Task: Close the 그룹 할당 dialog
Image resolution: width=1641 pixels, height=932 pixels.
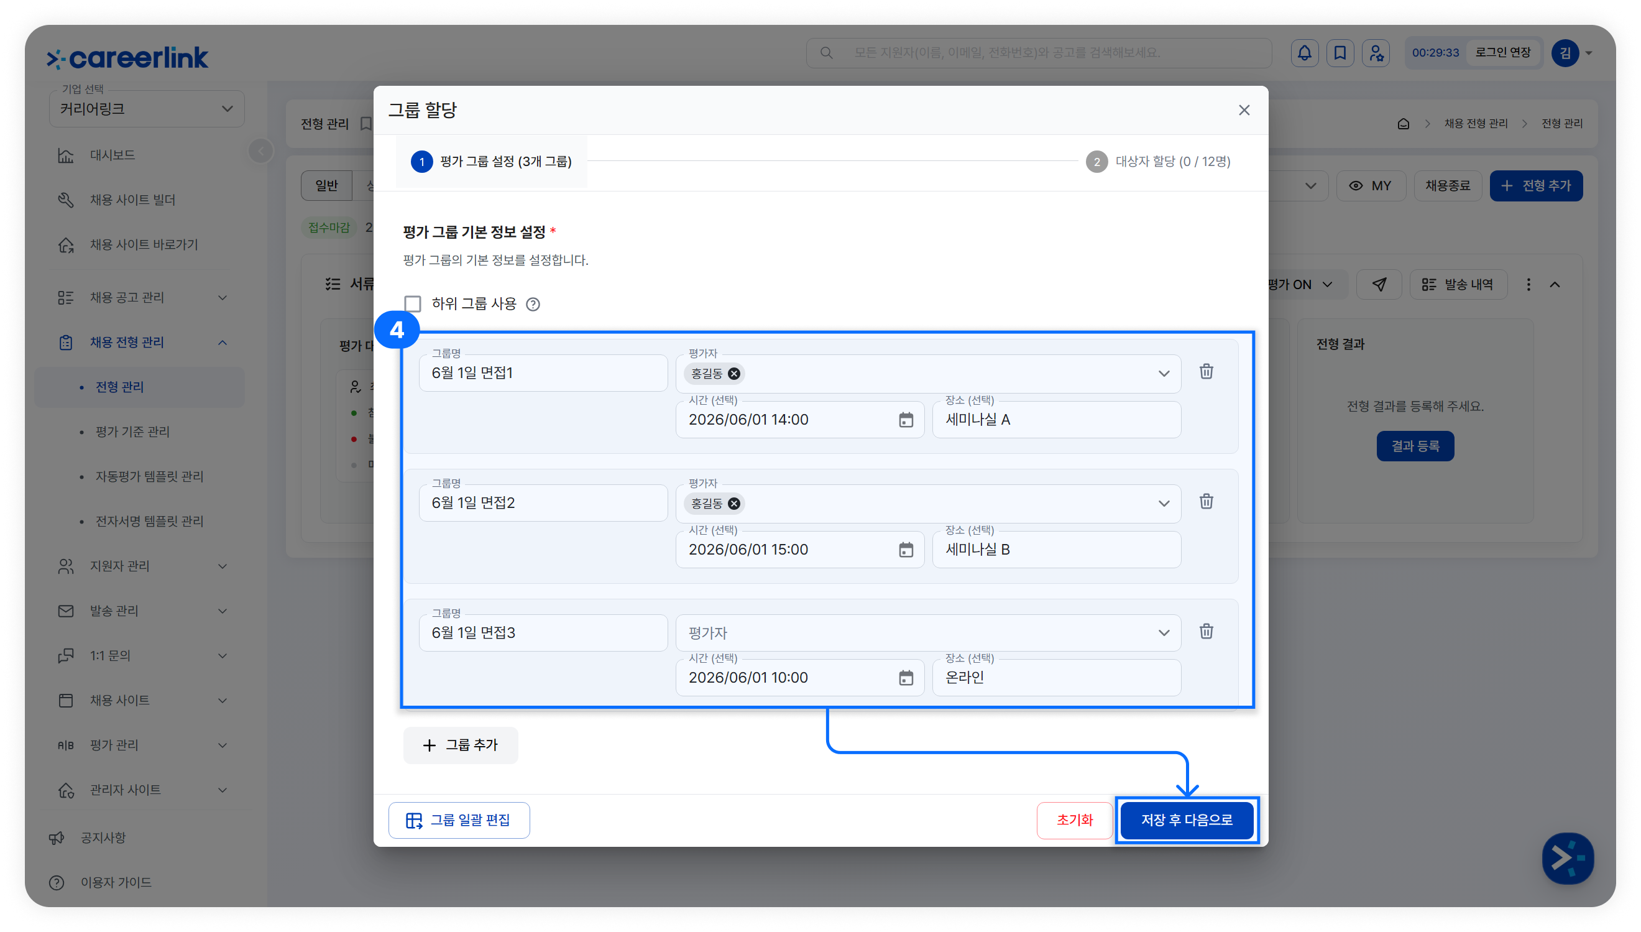Action: click(1244, 110)
